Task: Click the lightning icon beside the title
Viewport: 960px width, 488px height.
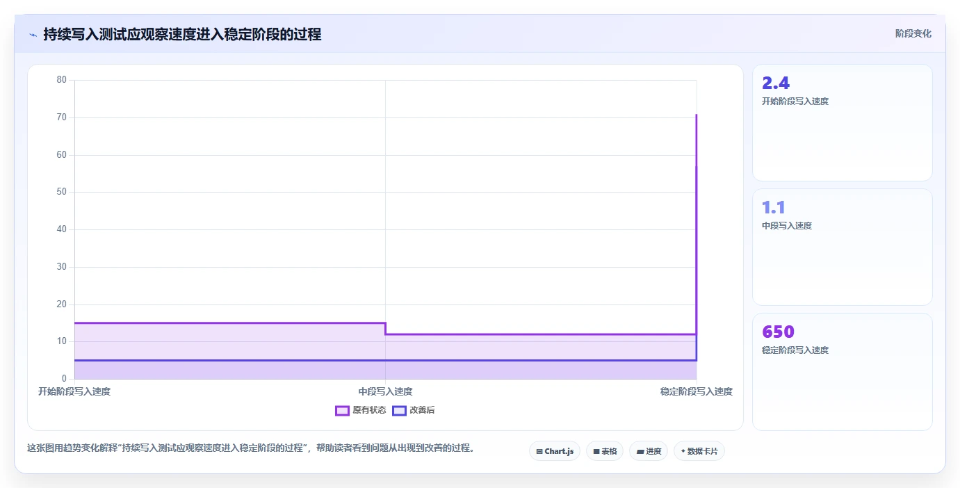Action: coord(33,35)
